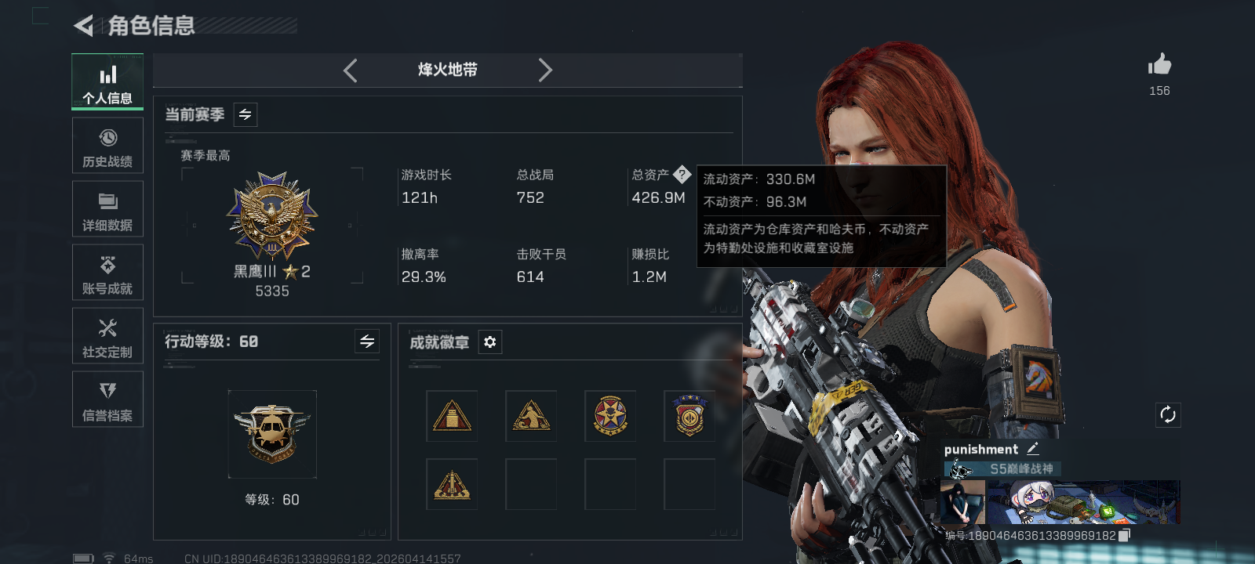This screenshot has width=1255, height=564.
Task: Switch to next game mode with right chevron
Action: (545, 70)
